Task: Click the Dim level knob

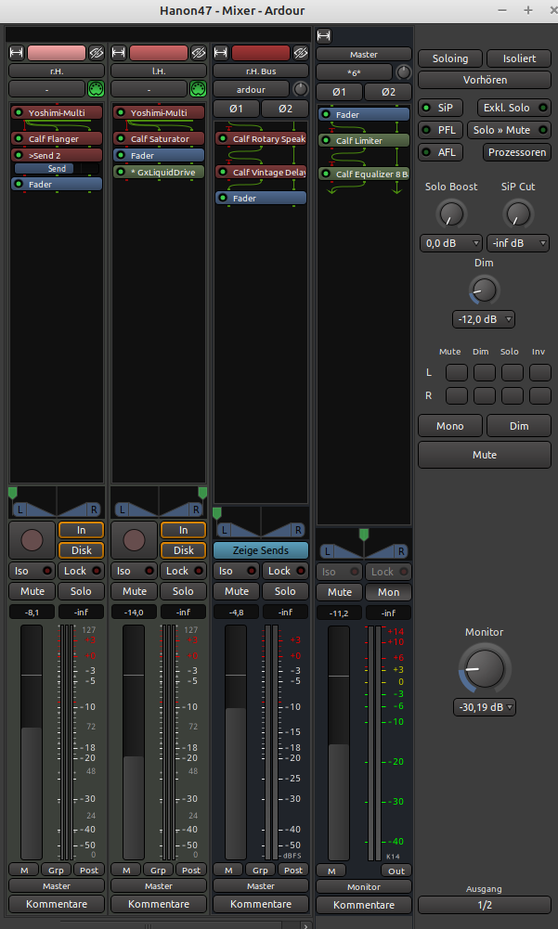Action: [484, 290]
